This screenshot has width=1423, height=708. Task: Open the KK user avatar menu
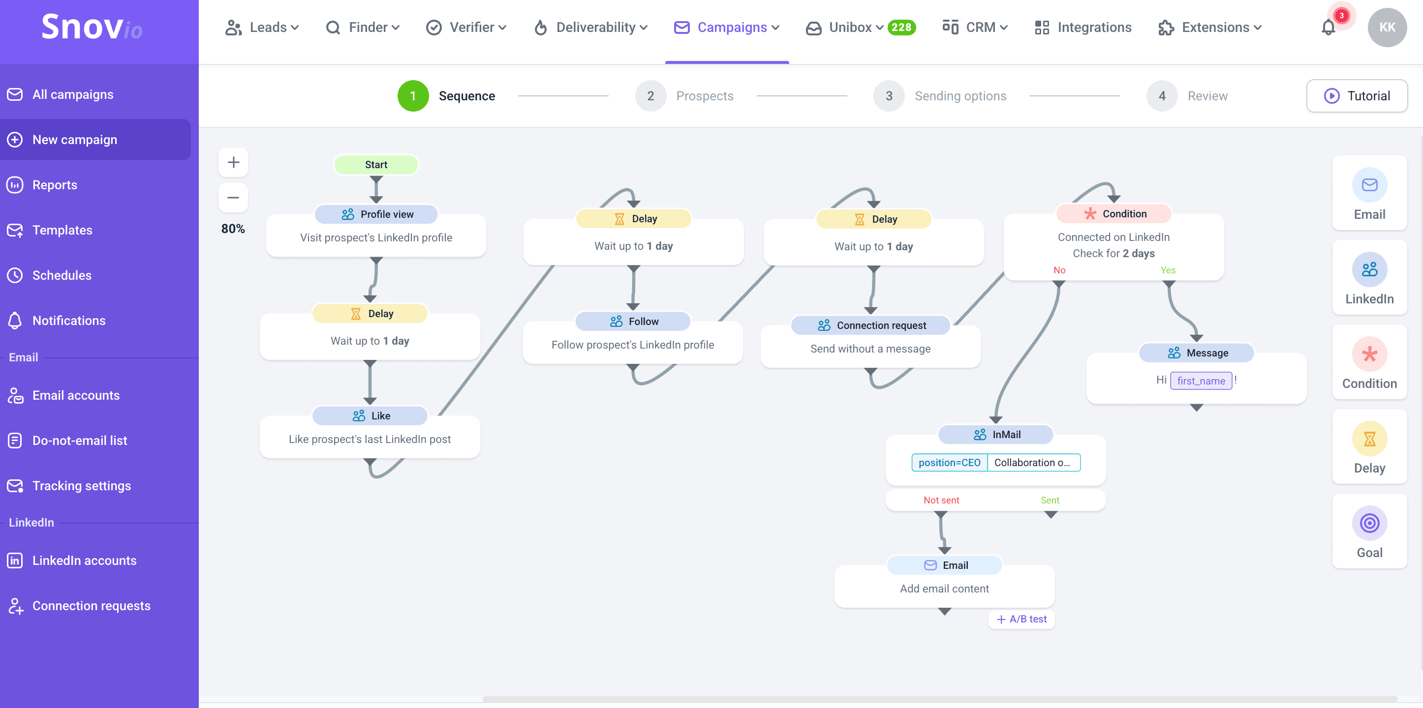pos(1387,28)
